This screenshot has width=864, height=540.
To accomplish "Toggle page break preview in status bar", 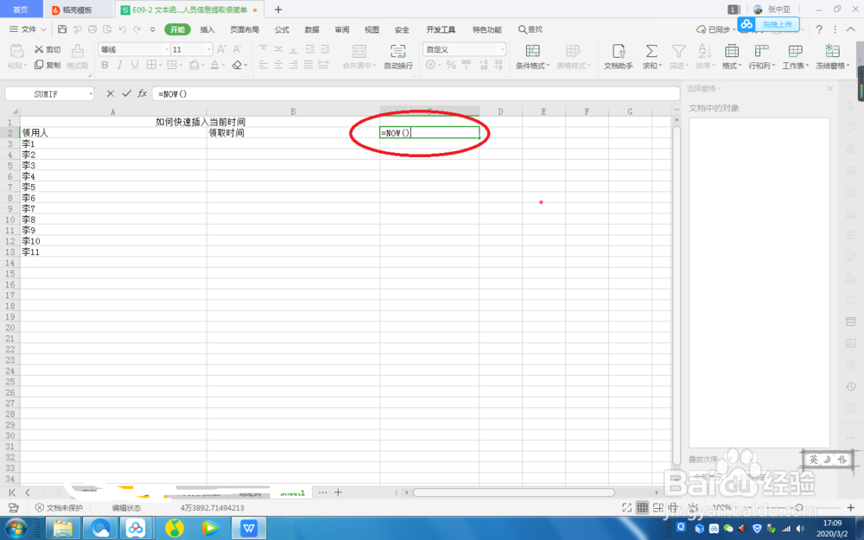I will (658, 507).
